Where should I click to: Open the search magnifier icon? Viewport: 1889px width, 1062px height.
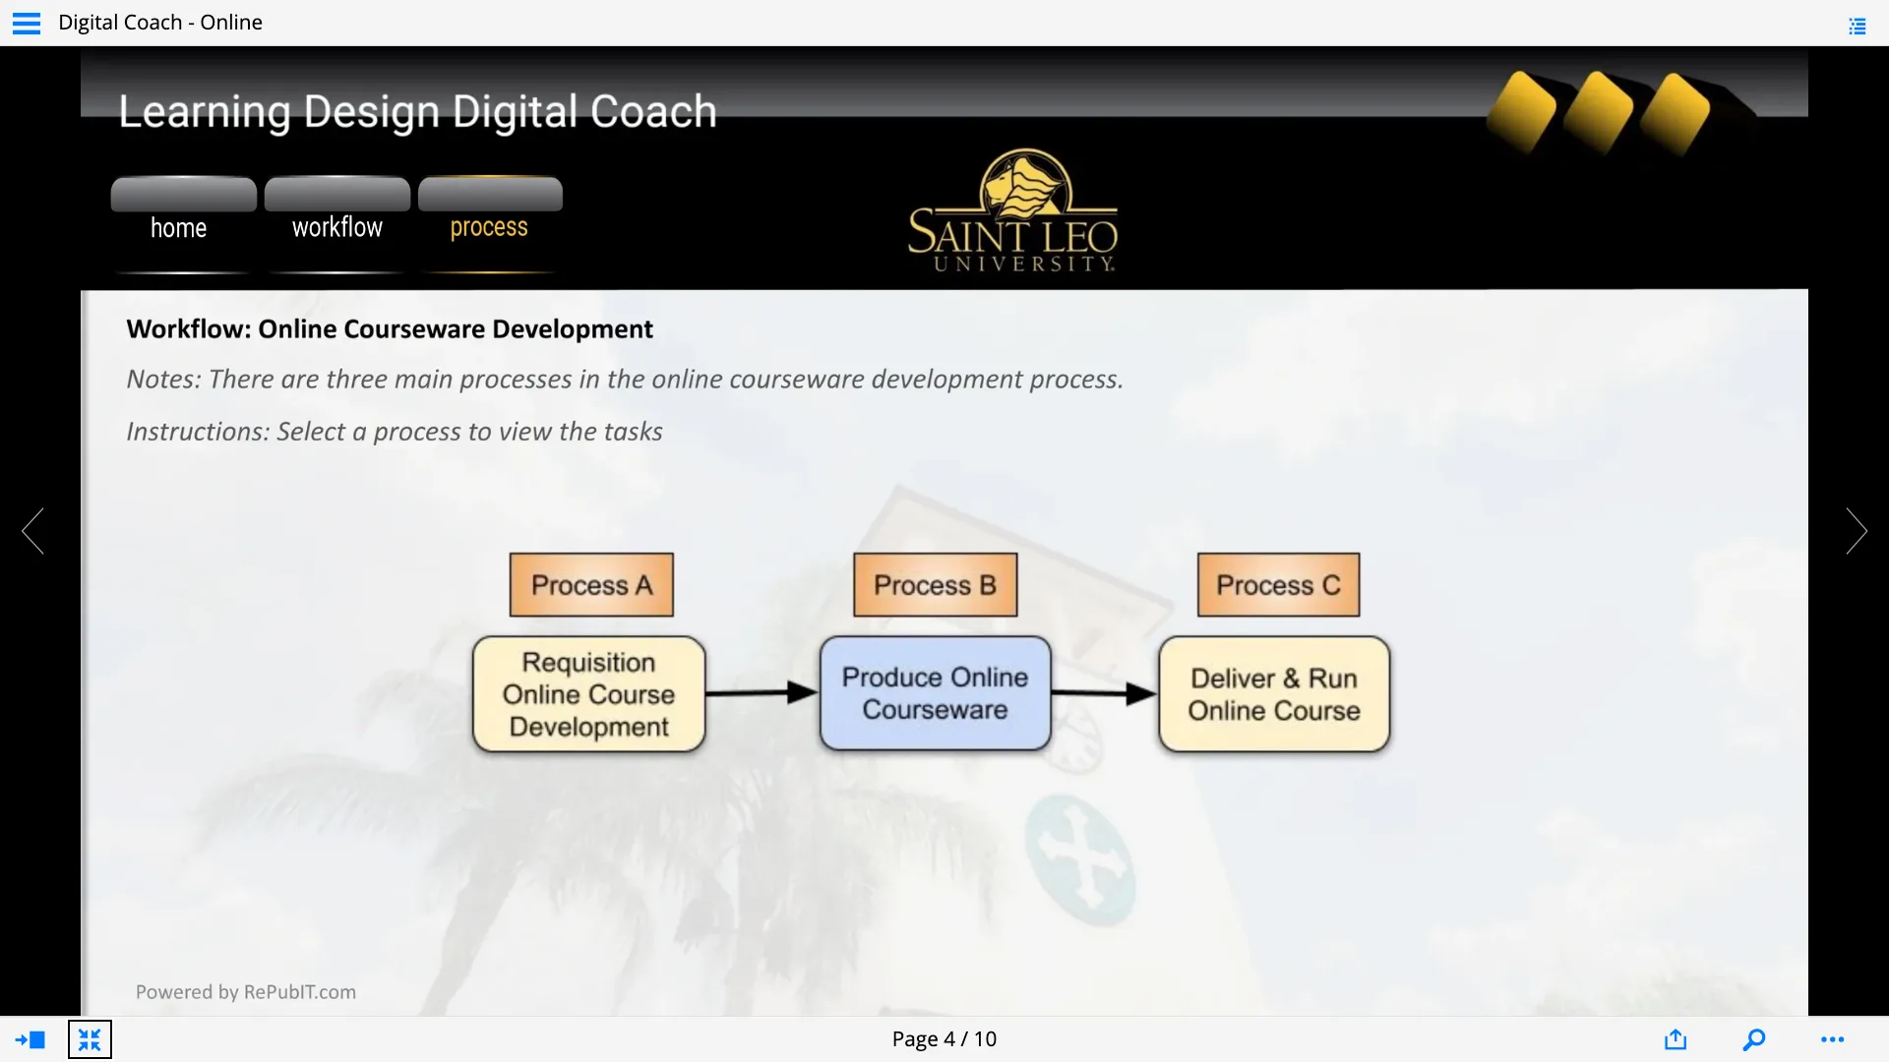pos(1754,1039)
